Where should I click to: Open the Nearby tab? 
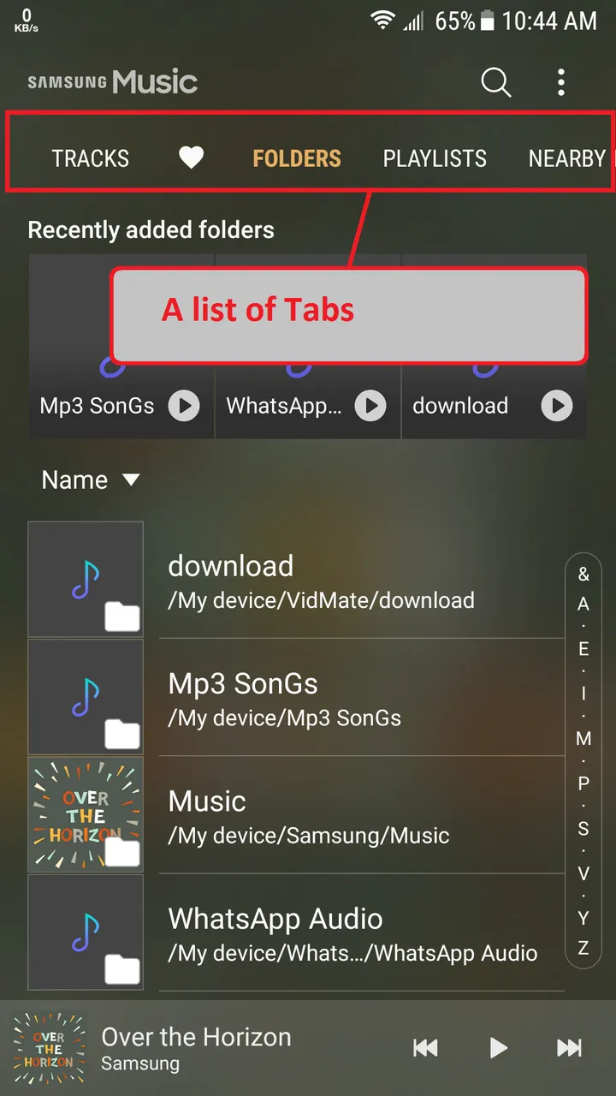567,158
